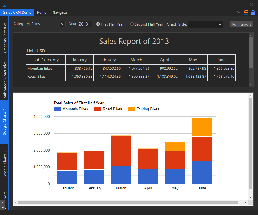Viewport: 258px width, 215px height.
Task: Open the Navigate ribbon tab
Action: pyautogui.click(x=60, y=13)
